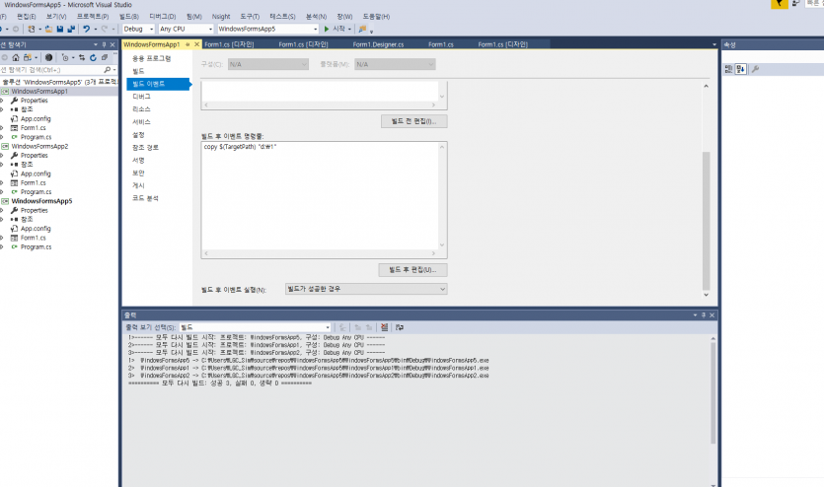Open the Start button dropdown arrow
This screenshot has width=824, height=487.
(349, 29)
